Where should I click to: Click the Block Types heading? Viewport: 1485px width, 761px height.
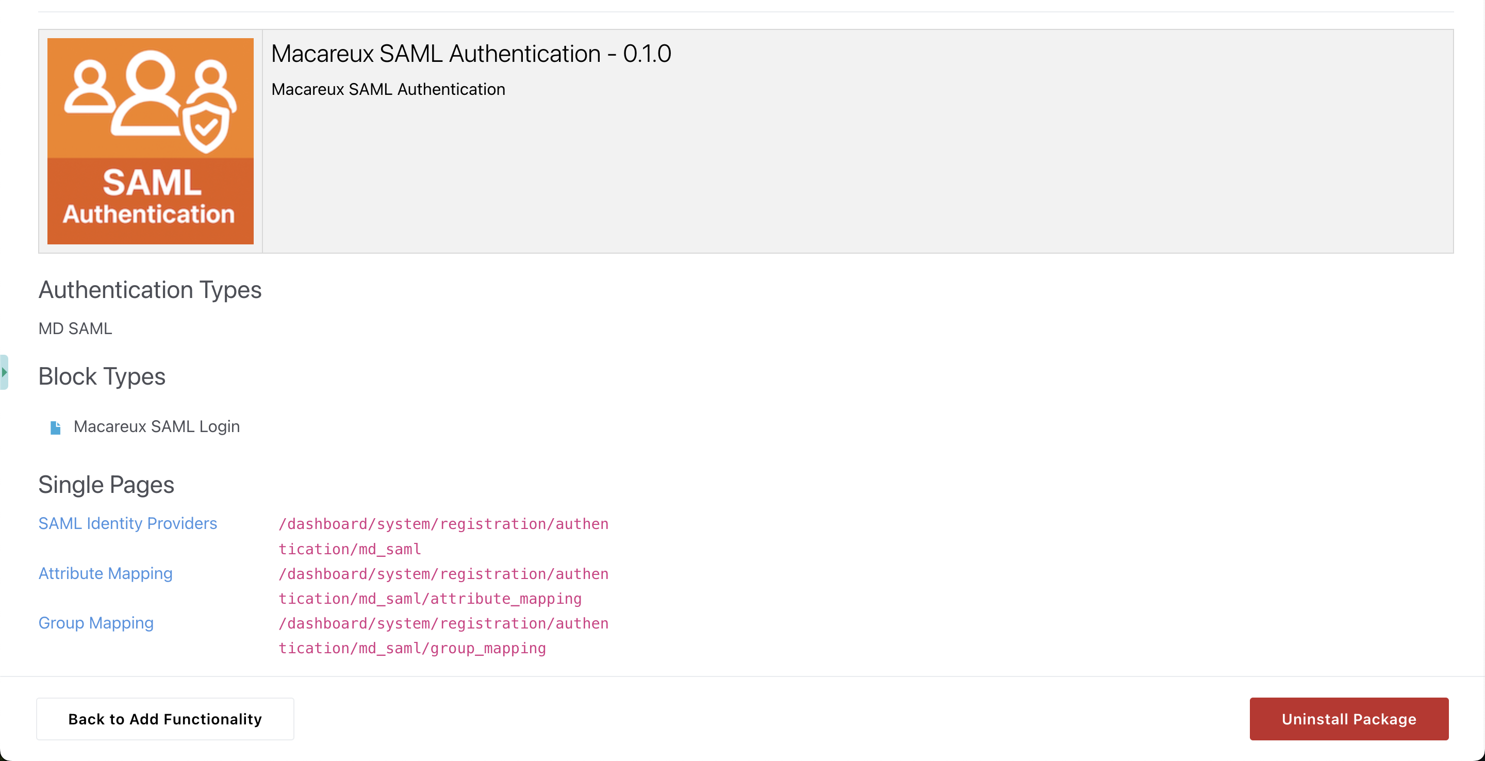pyautogui.click(x=102, y=376)
